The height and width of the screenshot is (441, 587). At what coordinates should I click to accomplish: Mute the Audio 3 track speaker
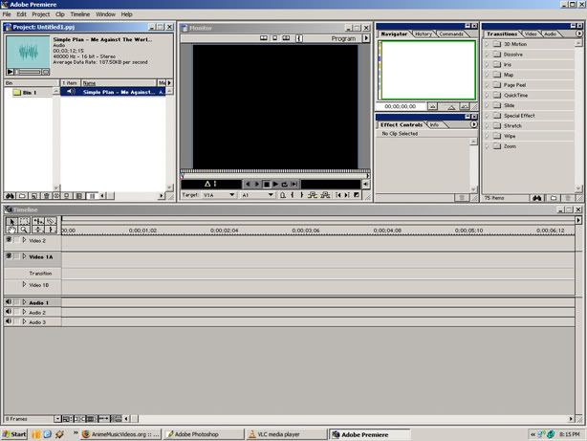coord(9,321)
